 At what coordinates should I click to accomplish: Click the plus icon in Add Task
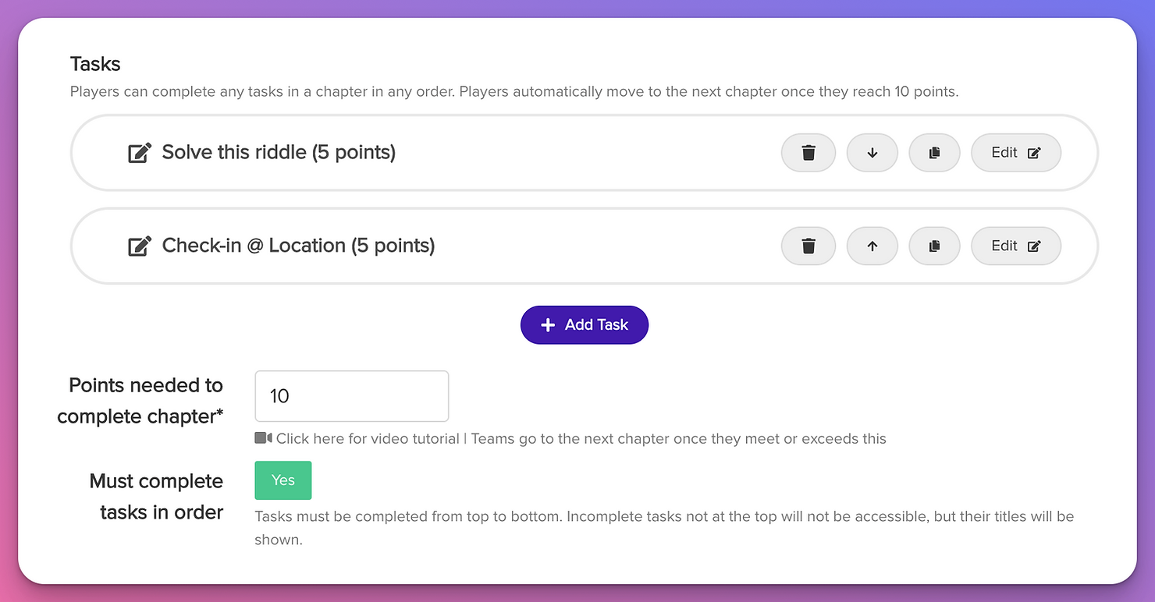coord(548,324)
